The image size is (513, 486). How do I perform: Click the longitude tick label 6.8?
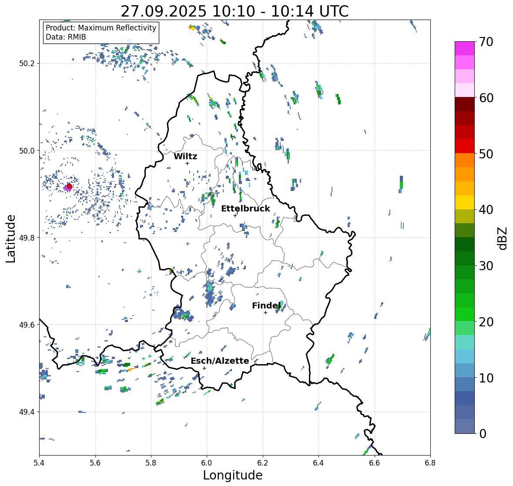pyautogui.click(x=430, y=463)
